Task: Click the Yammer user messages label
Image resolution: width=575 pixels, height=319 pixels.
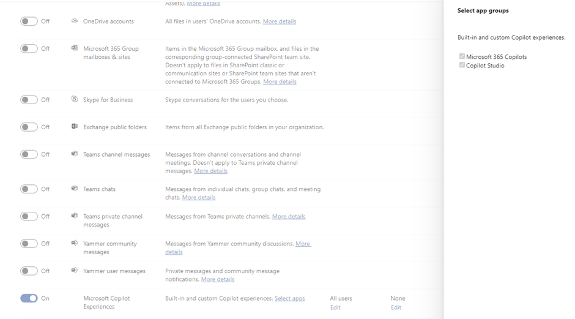Action: pos(114,271)
